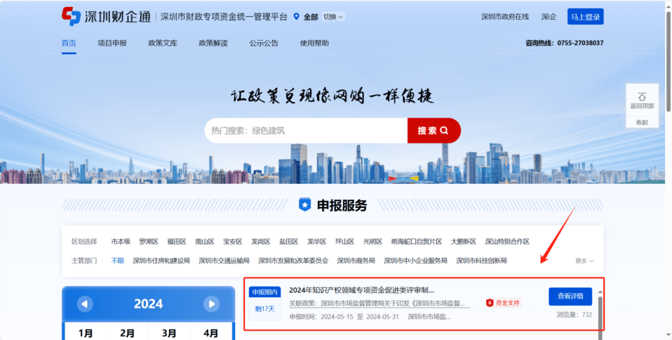Go to next year in calendar
The width and height of the screenshot is (672, 340).
212,304
